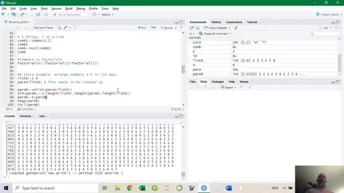This screenshot has width=344, height=193.
Task: Maximize the source editor pane
Action: click(181, 23)
